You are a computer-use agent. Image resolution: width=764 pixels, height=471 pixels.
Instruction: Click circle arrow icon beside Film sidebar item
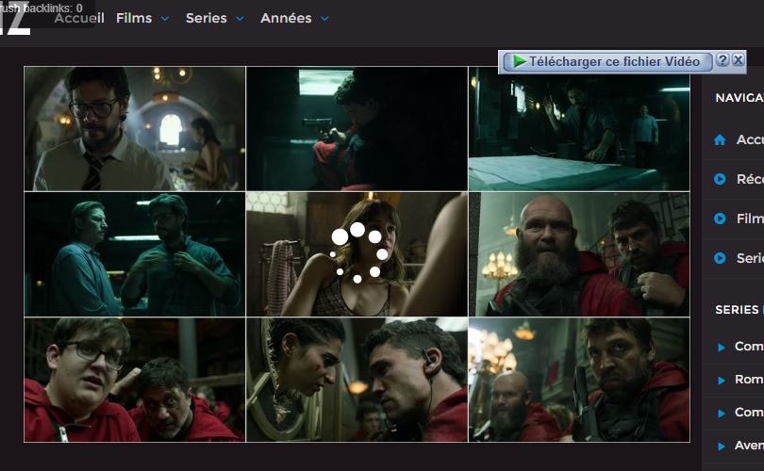[x=720, y=219]
